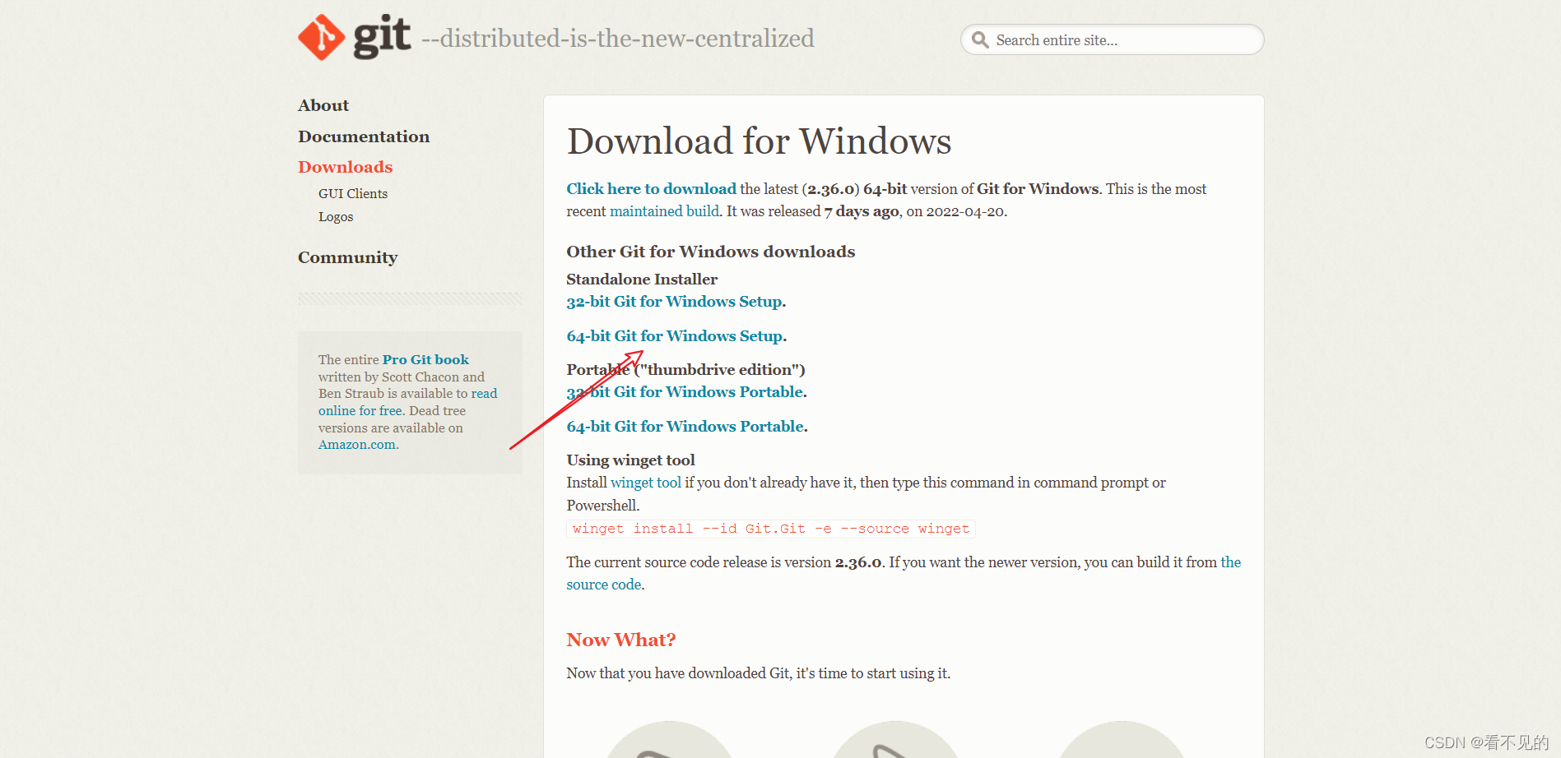Click the Now What? heading
The height and width of the screenshot is (758, 1561).
point(621,640)
